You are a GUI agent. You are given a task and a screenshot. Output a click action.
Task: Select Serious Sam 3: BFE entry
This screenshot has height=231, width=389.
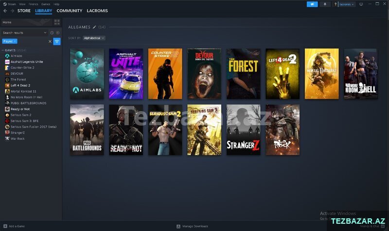tap(25, 121)
